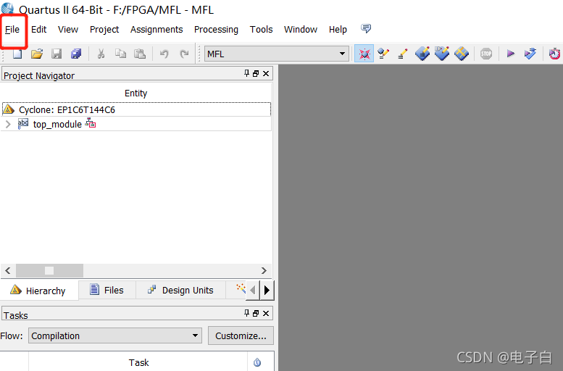Open the Pin Planner pencil icon
The width and height of the screenshot is (563, 371).
[403, 54]
